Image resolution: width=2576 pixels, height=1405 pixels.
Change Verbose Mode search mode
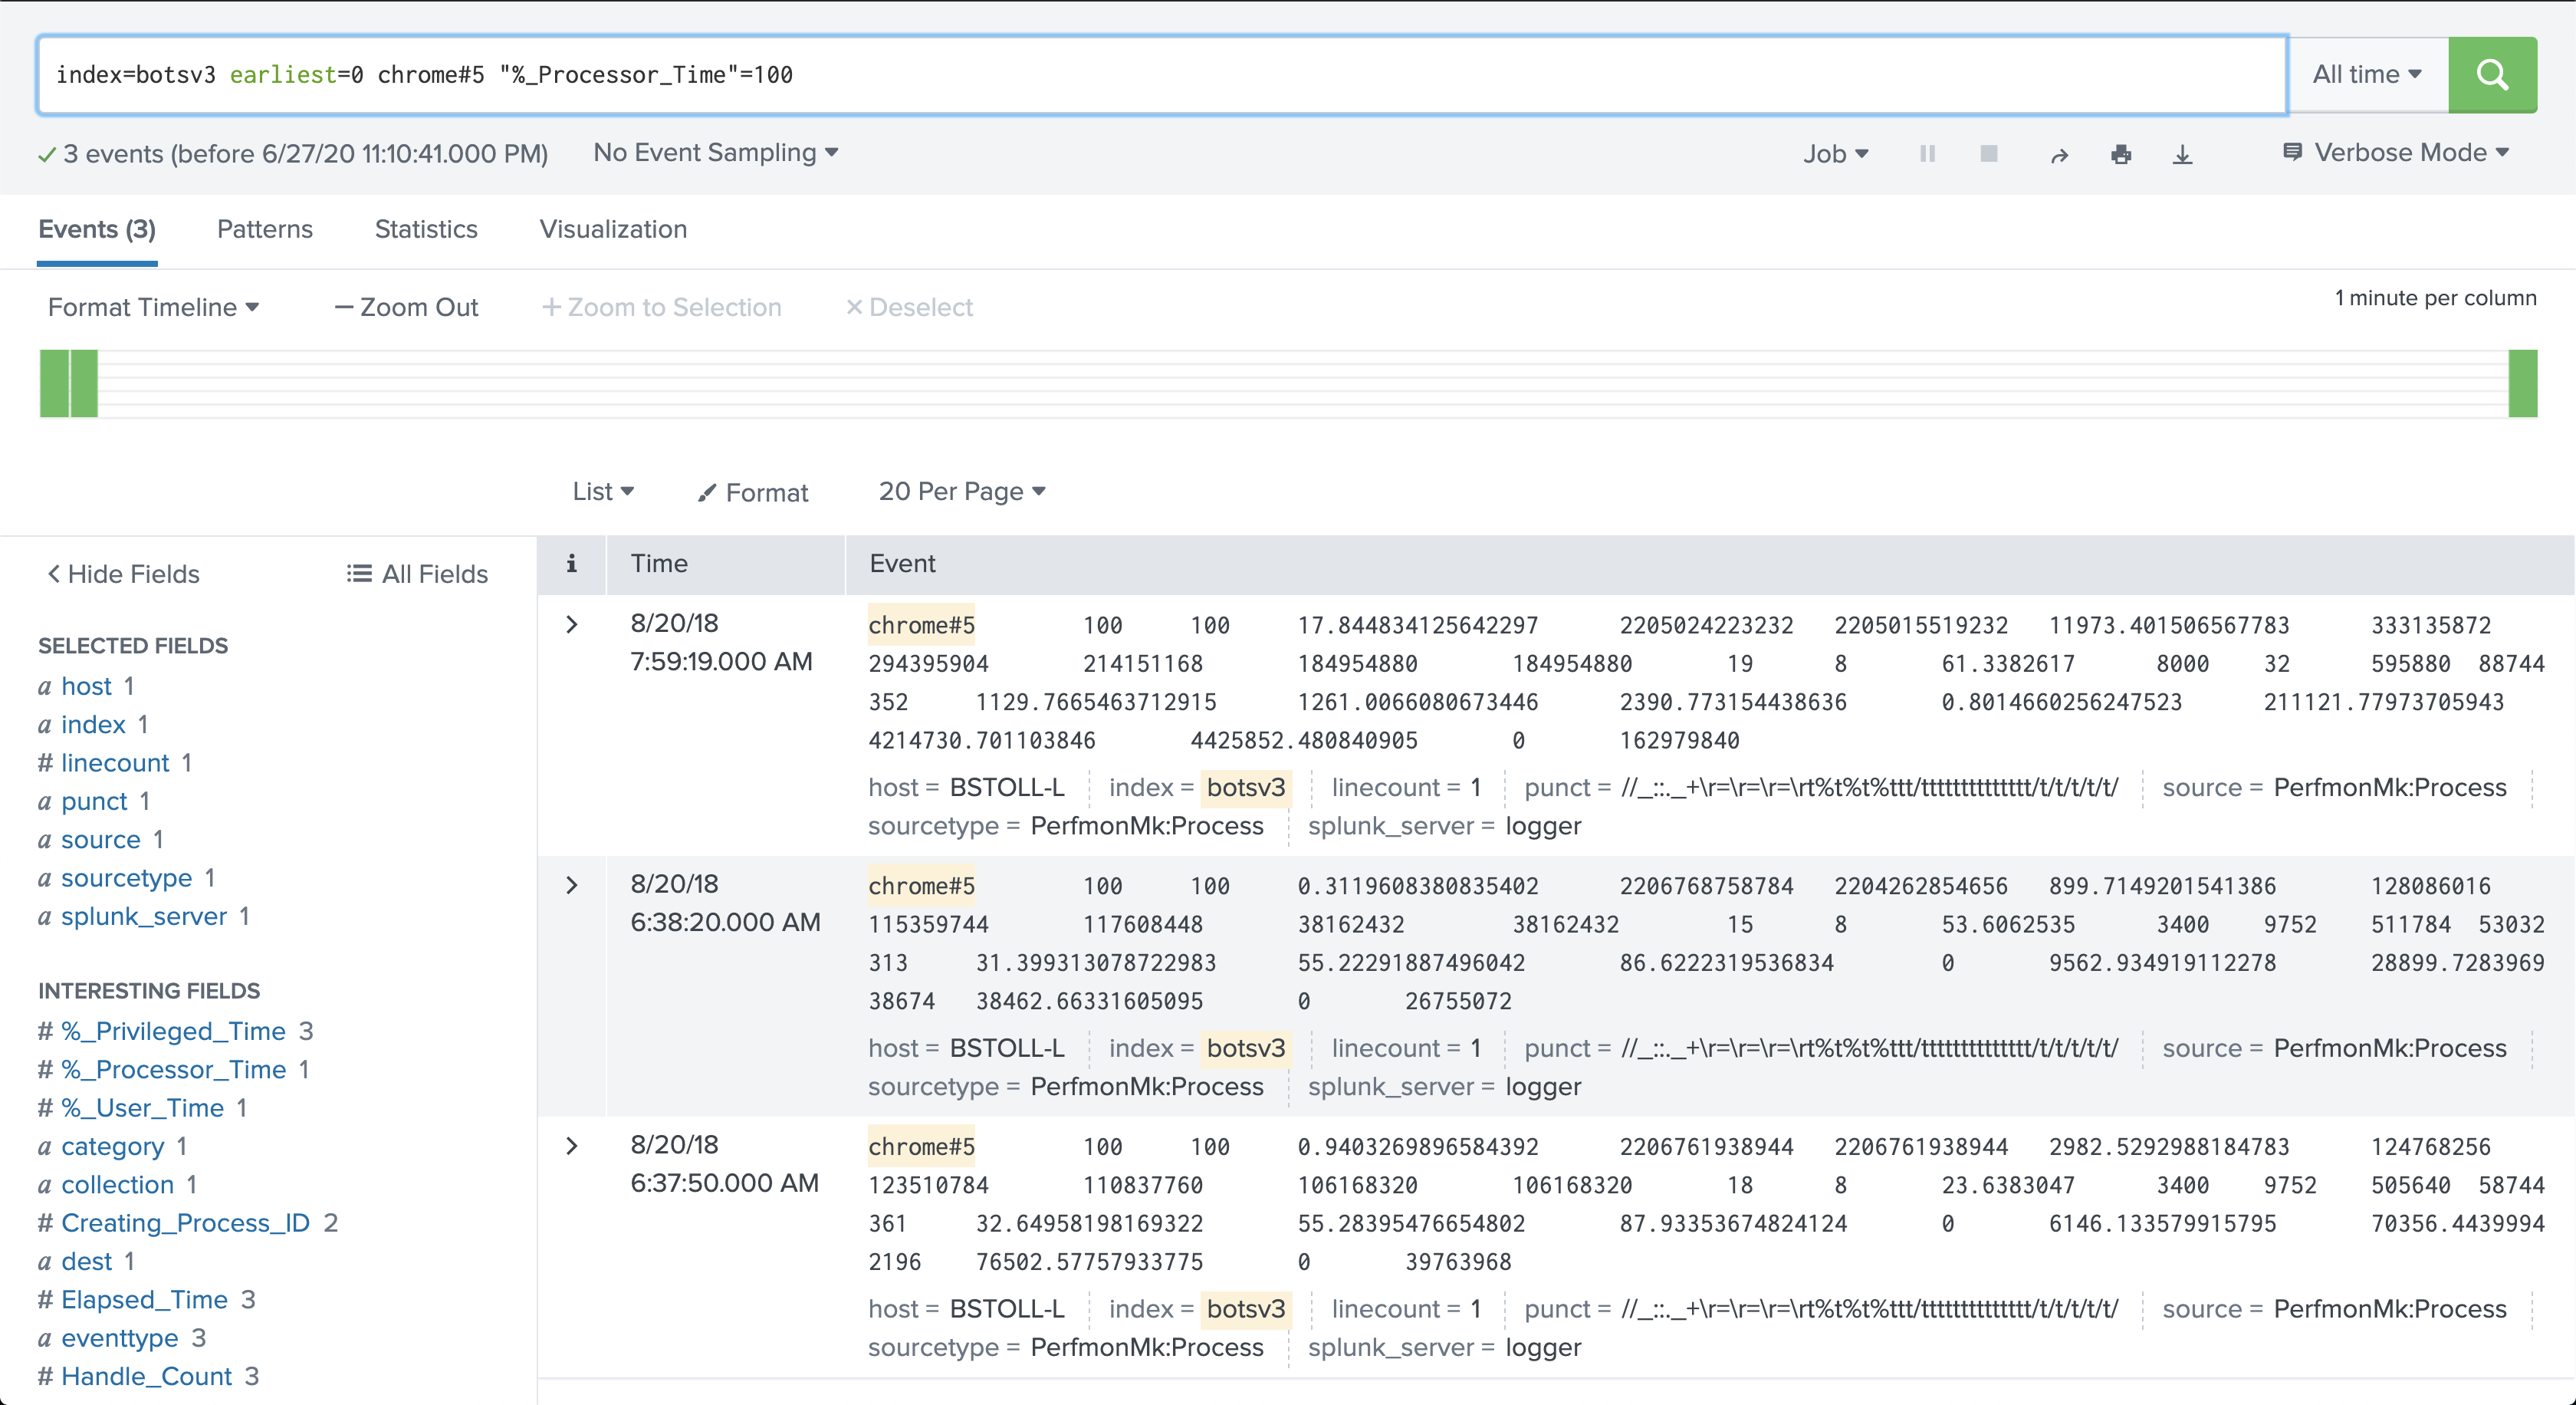click(2396, 153)
